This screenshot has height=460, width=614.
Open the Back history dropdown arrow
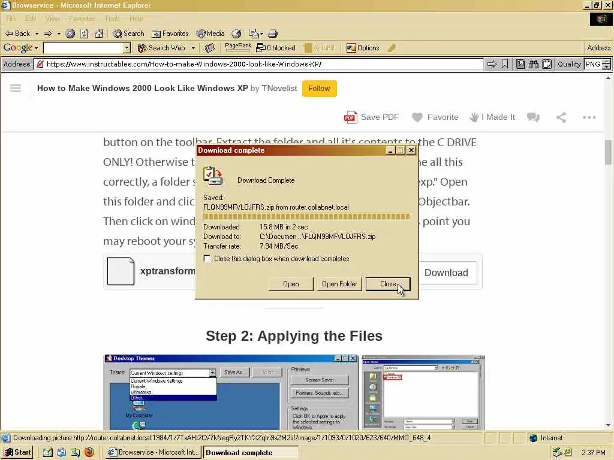pos(37,34)
